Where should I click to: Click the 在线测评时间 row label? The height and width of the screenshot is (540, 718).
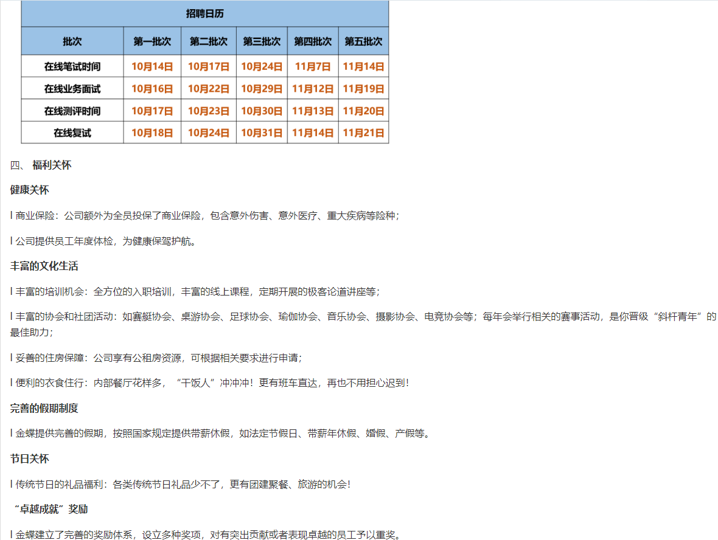[72, 111]
